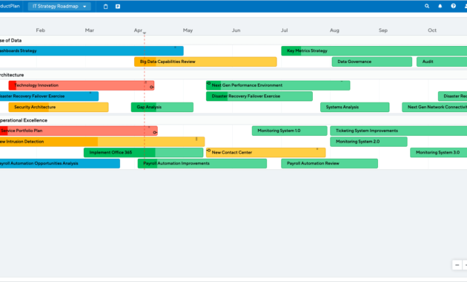The height and width of the screenshot is (282, 467).
Task: Click the Use of Data lane header
Action: point(10,40)
